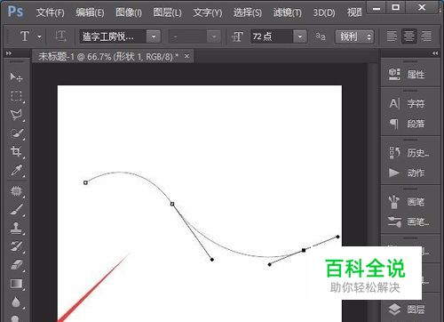Image resolution: width=444 pixels, height=322 pixels.
Task: Click the solid square selected anchor point
Action: pos(304,251)
